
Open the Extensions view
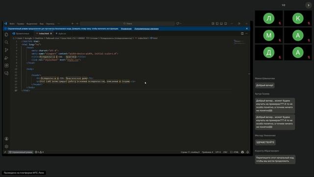[6, 65]
